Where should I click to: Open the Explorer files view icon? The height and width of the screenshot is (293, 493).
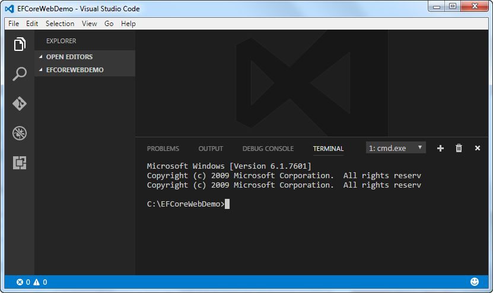[x=20, y=44]
